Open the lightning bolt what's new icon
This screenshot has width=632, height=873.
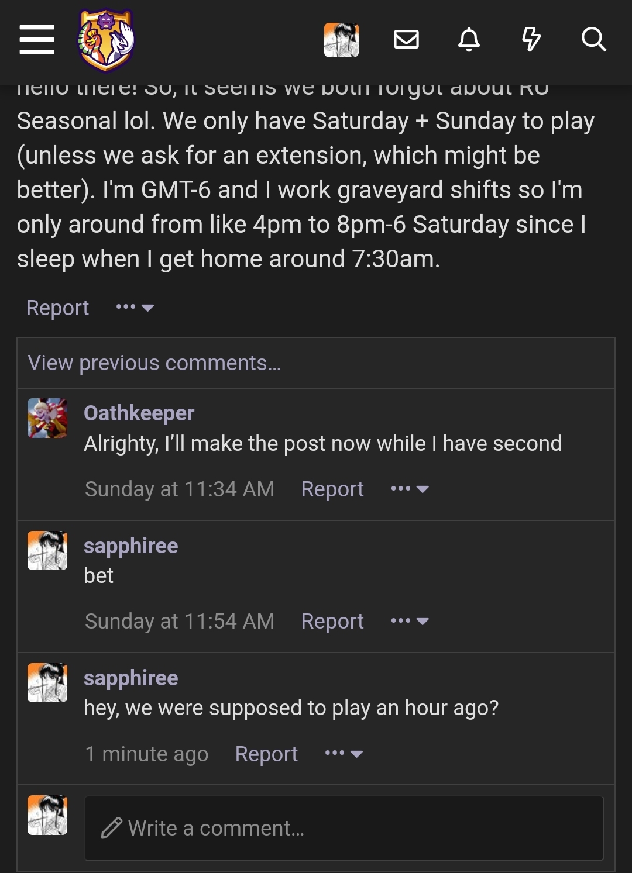(x=531, y=40)
